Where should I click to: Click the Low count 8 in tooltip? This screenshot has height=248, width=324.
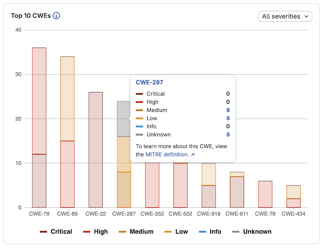click(228, 118)
